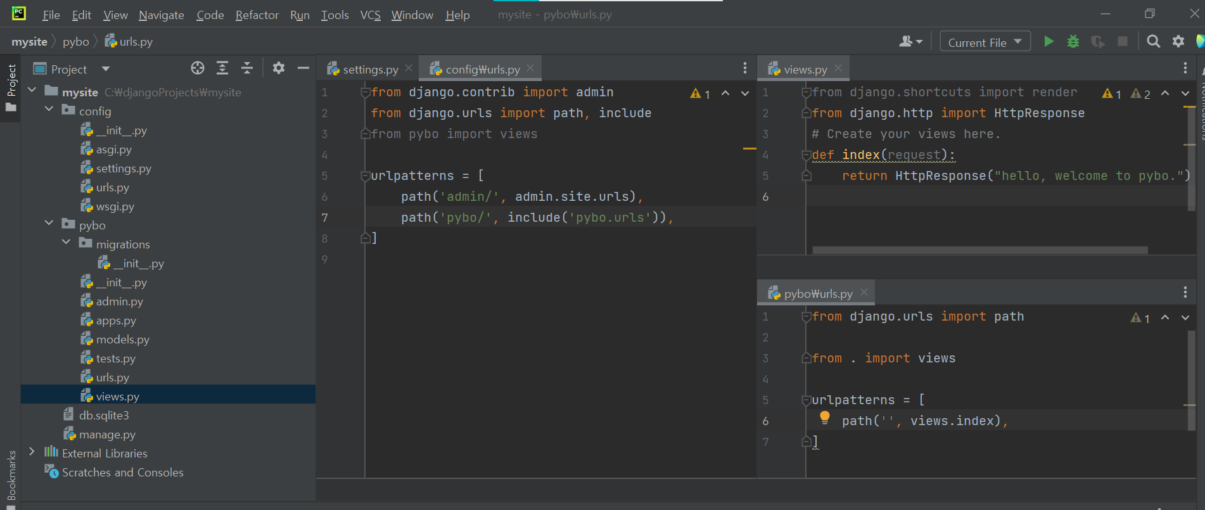The height and width of the screenshot is (510, 1205).
Task: Click the intention lightbulb on line 6
Action: coord(824,417)
